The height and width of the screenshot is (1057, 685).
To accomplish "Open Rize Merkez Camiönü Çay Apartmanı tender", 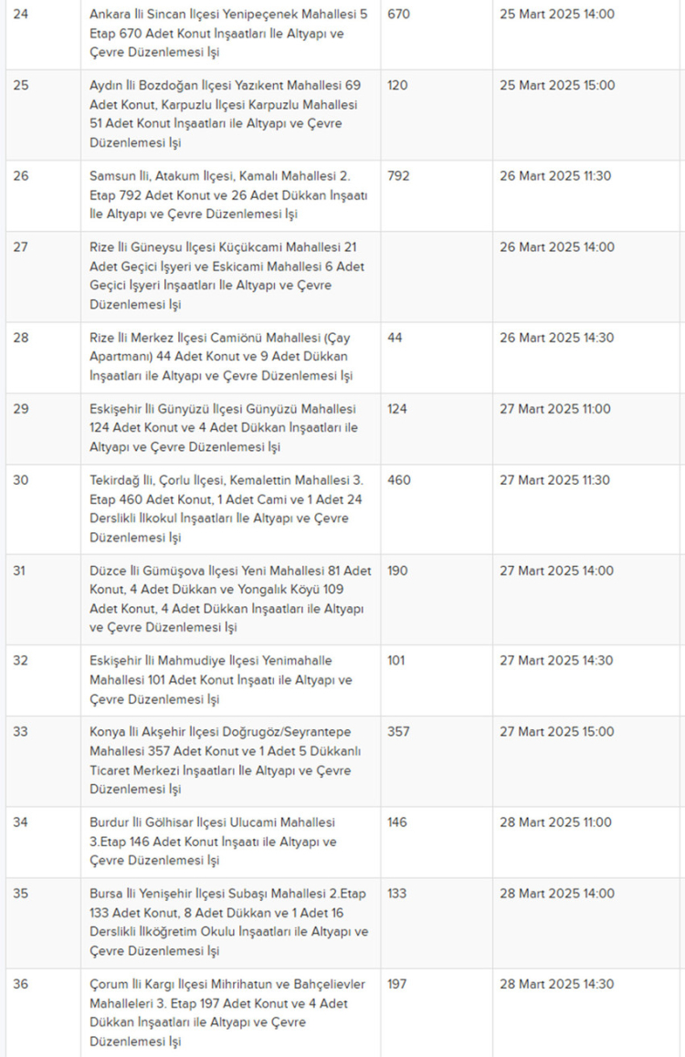I will 221,357.
